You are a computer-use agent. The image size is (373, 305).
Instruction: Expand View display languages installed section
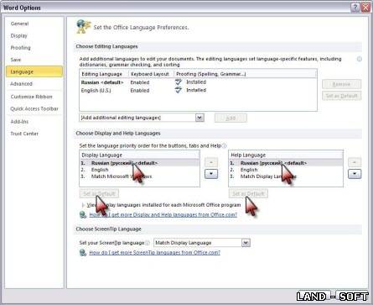tap(83, 205)
